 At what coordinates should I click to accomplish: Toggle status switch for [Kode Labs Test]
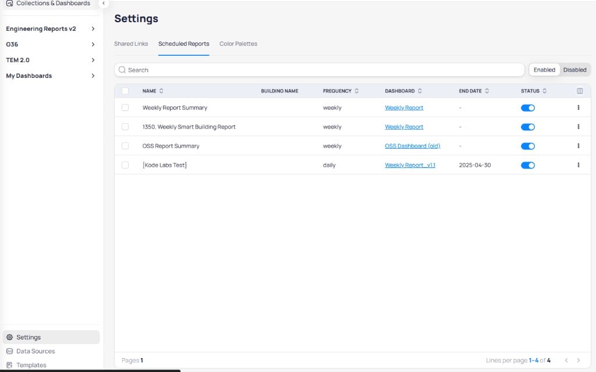[527, 165]
